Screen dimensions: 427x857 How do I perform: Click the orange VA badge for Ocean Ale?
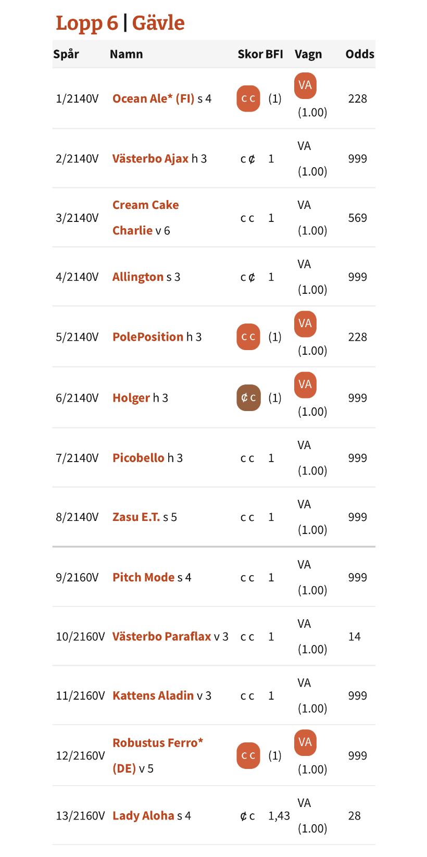tap(305, 85)
